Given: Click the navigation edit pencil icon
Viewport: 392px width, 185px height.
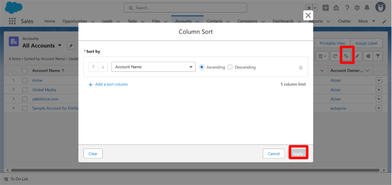Looking at the screenshot, I should [x=384, y=21].
